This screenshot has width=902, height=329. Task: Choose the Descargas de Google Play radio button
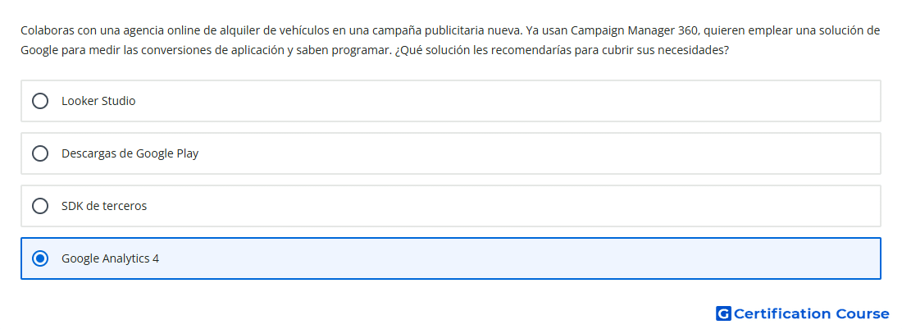coord(40,153)
